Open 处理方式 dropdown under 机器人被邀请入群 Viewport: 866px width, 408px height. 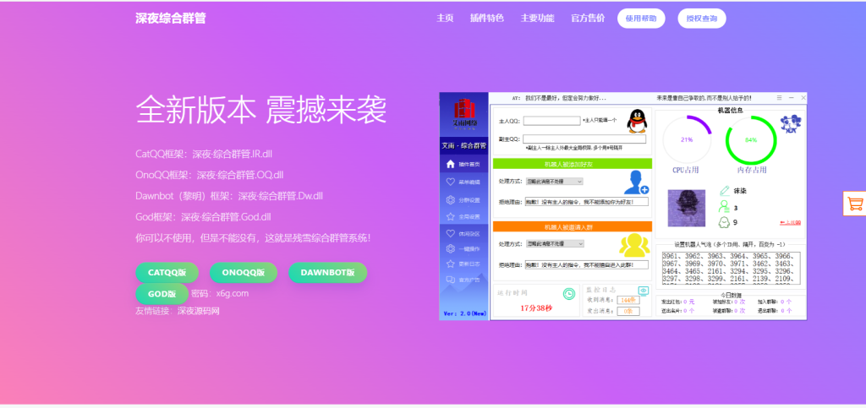(x=554, y=243)
